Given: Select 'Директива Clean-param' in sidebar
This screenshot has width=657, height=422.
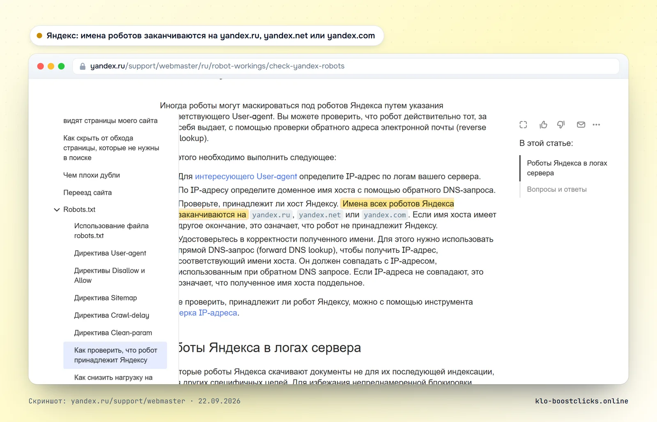Looking at the screenshot, I should [113, 333].
